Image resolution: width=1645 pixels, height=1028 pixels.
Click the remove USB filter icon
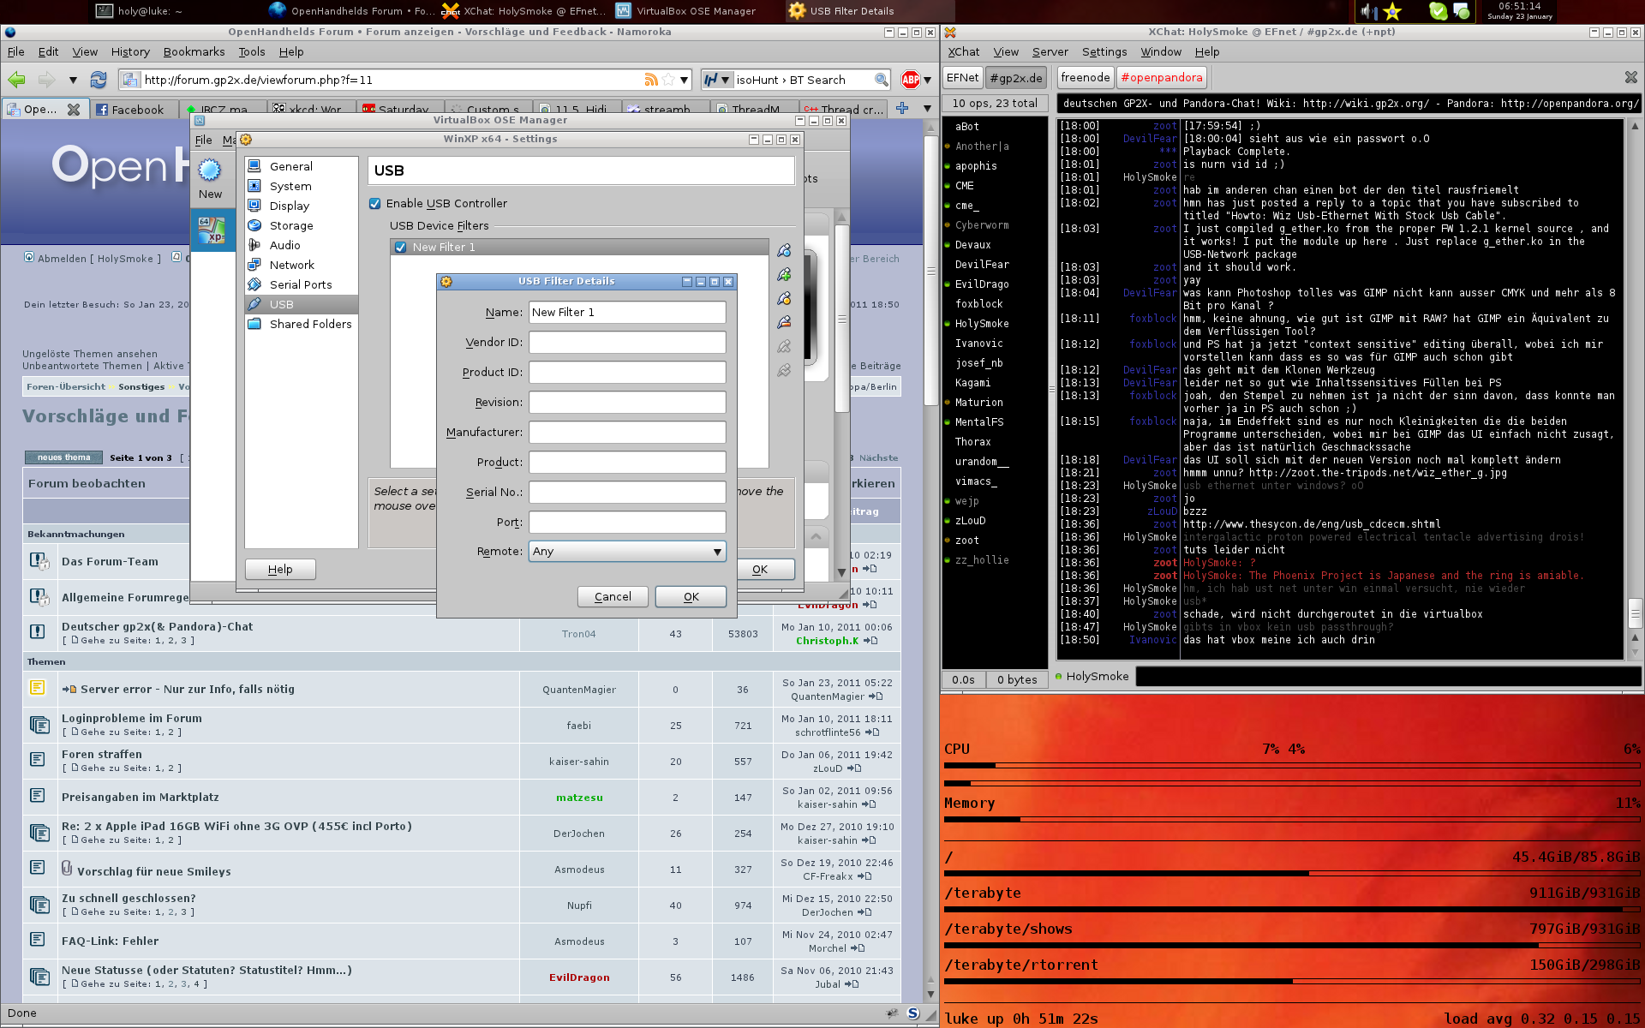[x=784, y=322]
